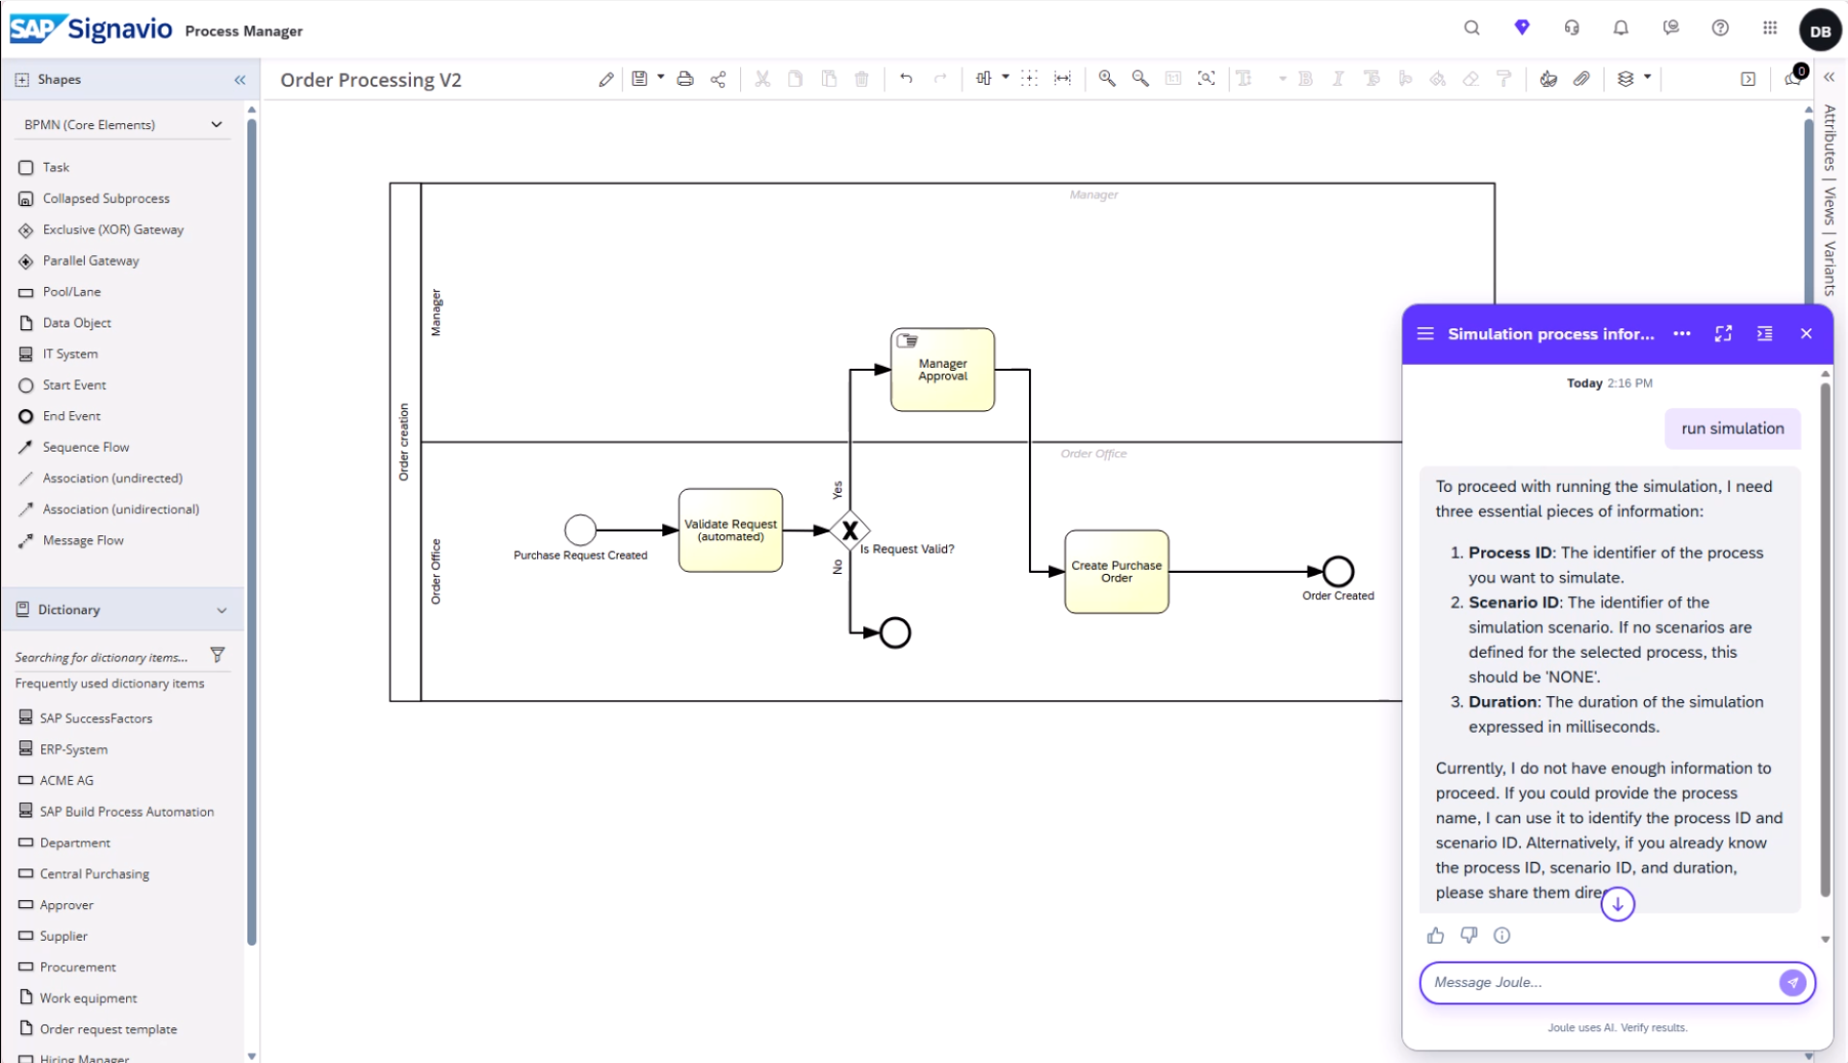
Task: Zoom in on the diagram
Action: coord(1107,79)
